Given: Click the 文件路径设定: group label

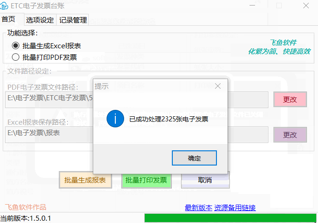Looking at the screenshot, I should (29, 71).
